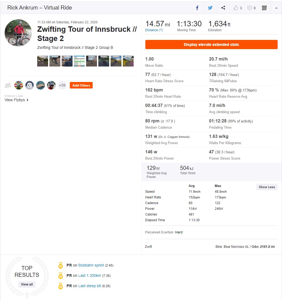Open the generic share icon
This screenshot has height=301, width=282.
tap(223, 8)
